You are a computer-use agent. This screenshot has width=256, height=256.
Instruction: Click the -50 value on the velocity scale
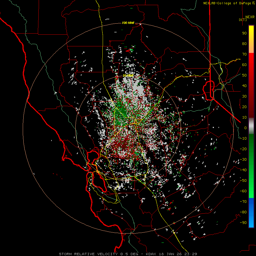coord(243,181)
